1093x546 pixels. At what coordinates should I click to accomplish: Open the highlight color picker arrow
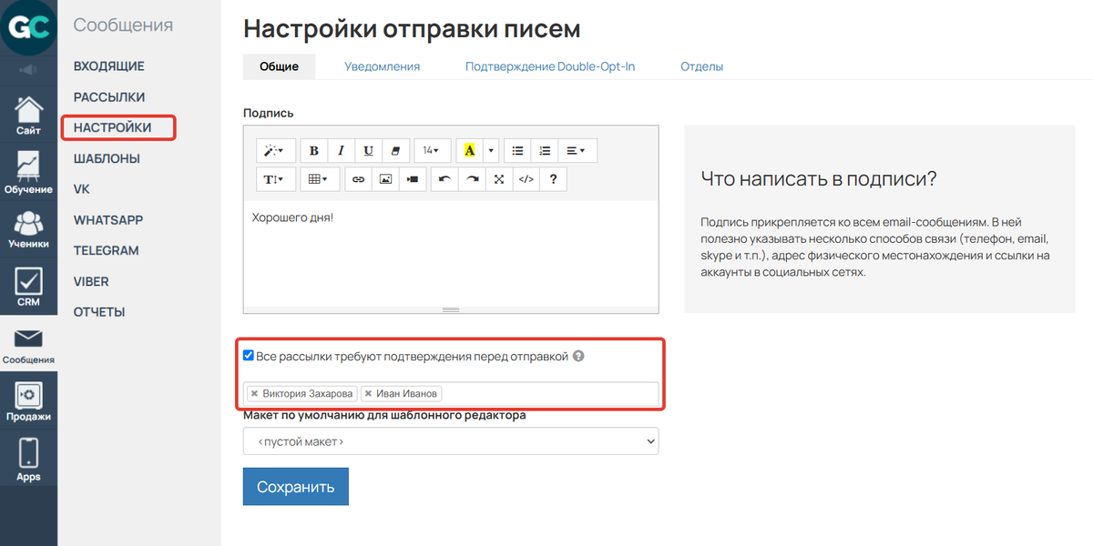click(491, 150)
